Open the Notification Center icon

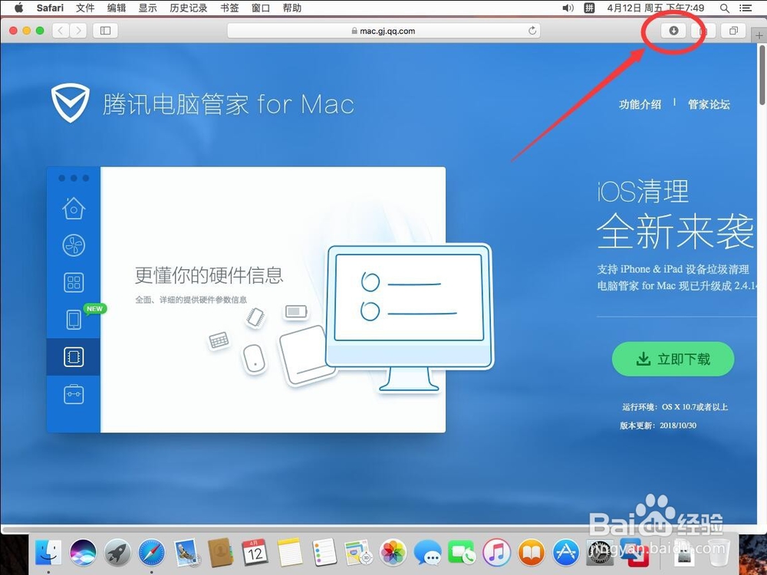[746, 8]
